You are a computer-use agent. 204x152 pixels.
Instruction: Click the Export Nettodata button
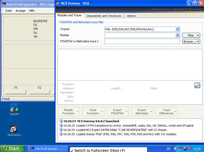coord(142,112)
